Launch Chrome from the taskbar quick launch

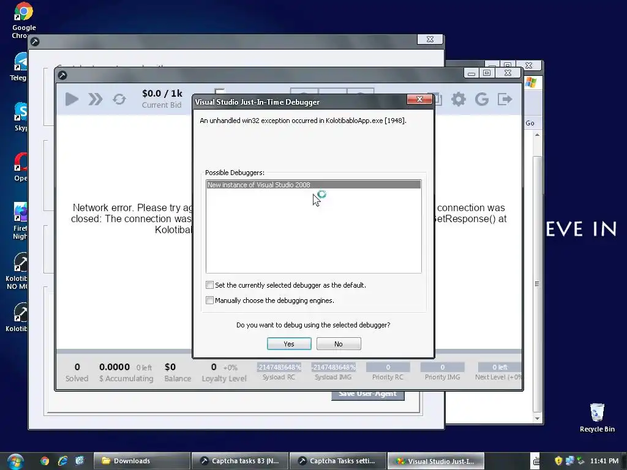click(45, 461)
